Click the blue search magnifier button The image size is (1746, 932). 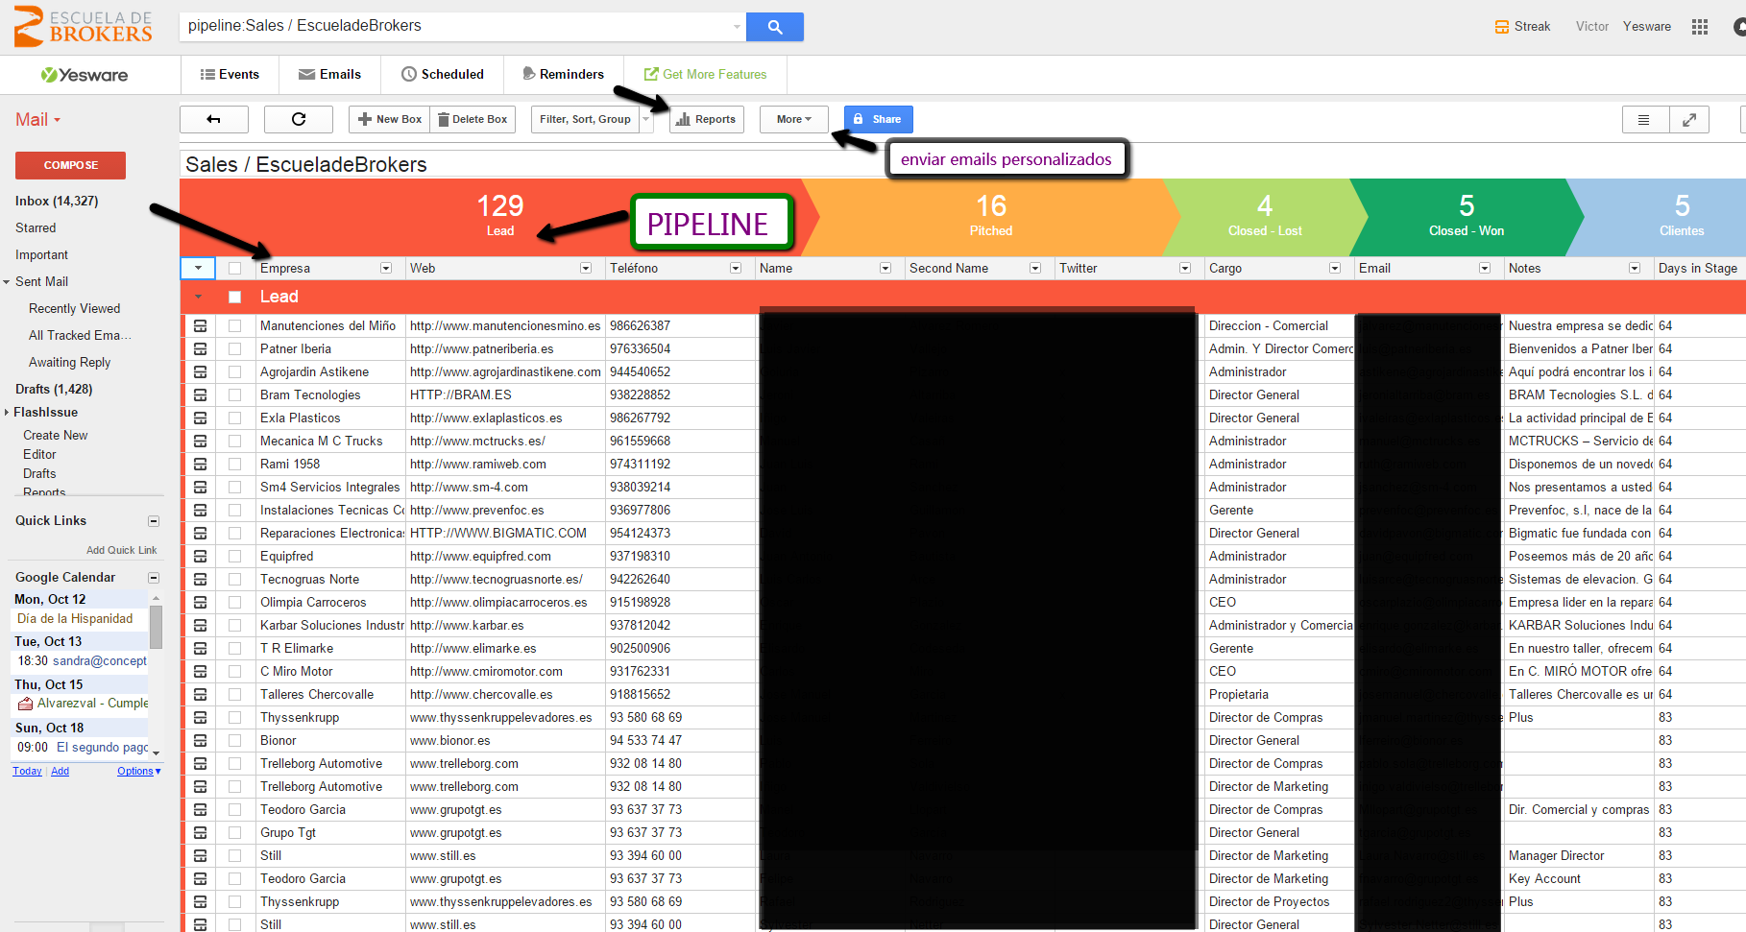774,27
